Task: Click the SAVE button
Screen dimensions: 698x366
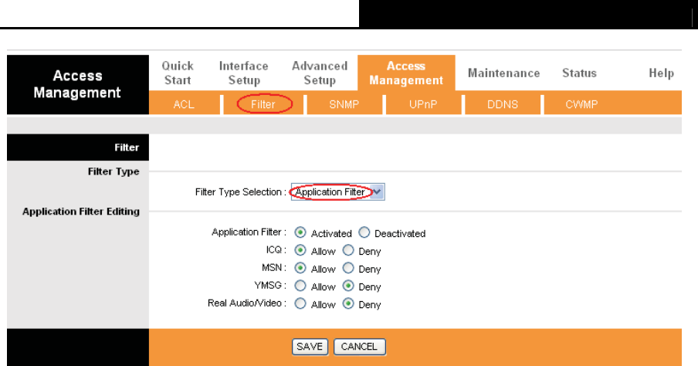Action: click(x=310, y=347)
